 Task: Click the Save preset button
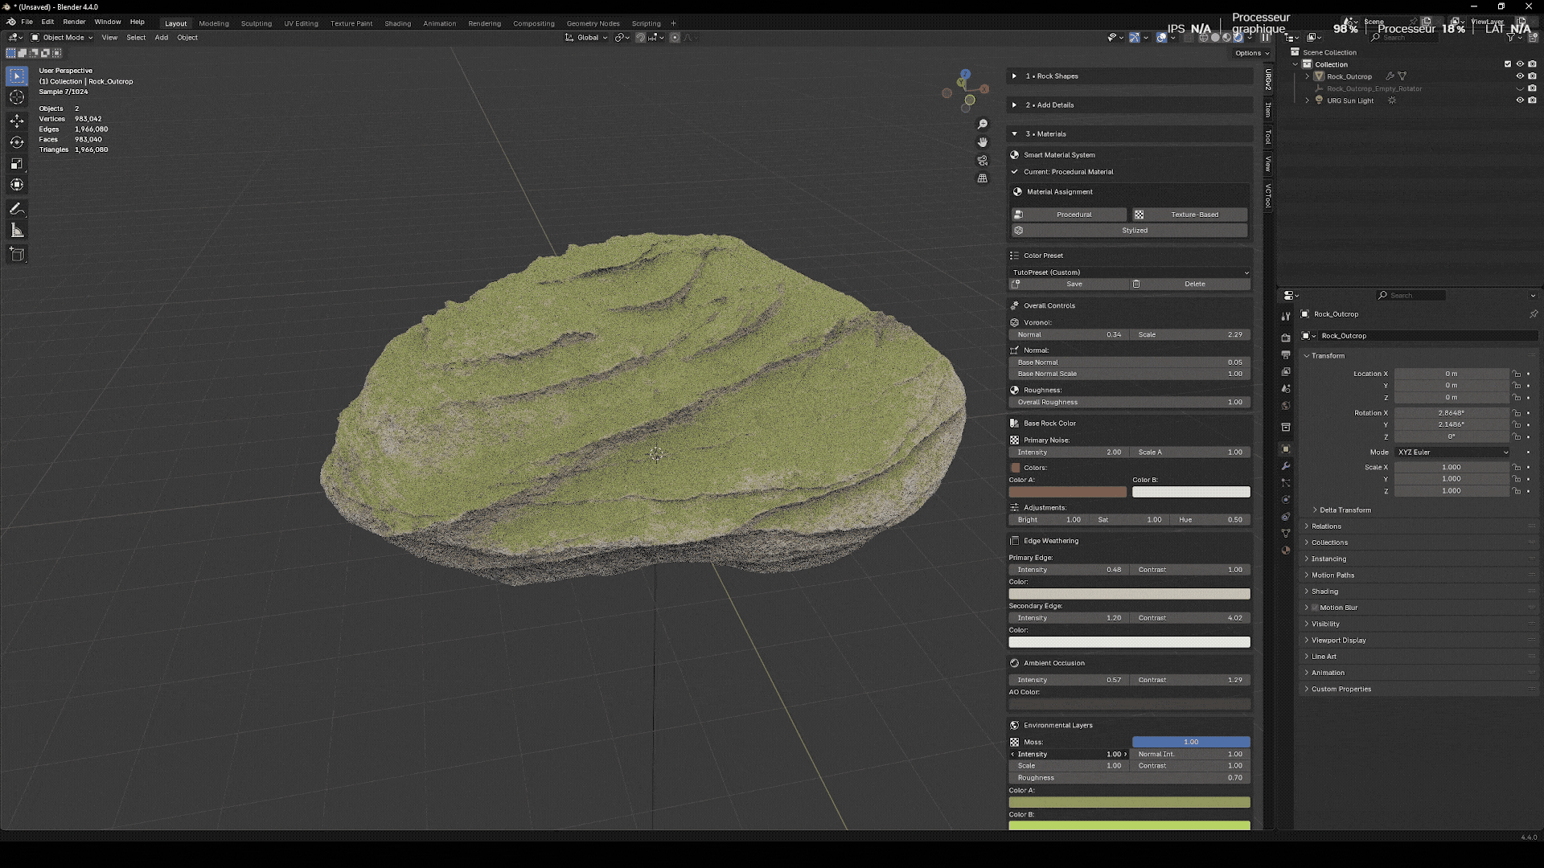point(1074,284)
